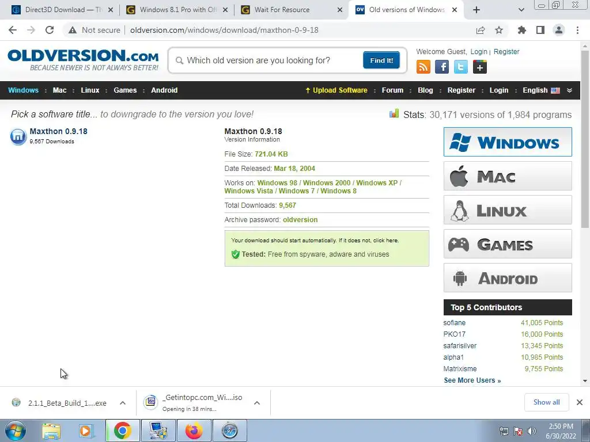
Task: Expand the English language selector arrow
Action: point(569,90)
